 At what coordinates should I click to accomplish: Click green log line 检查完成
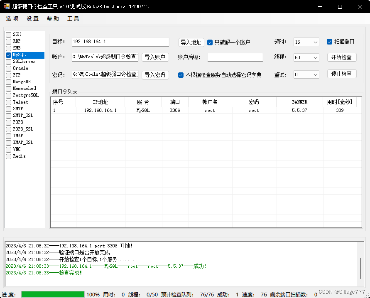44,273
